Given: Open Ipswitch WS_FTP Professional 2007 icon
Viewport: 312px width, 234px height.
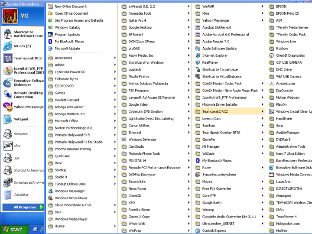Looking at the screenshot, I should 8,71.
